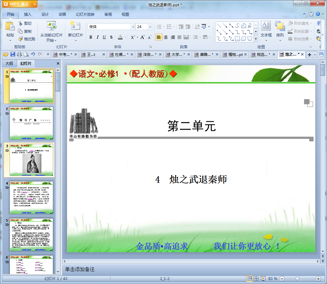The width and height of the screenshot is (327, 284).
Task: Toggle Italic formatting
Action: click(x=97, y=37)
